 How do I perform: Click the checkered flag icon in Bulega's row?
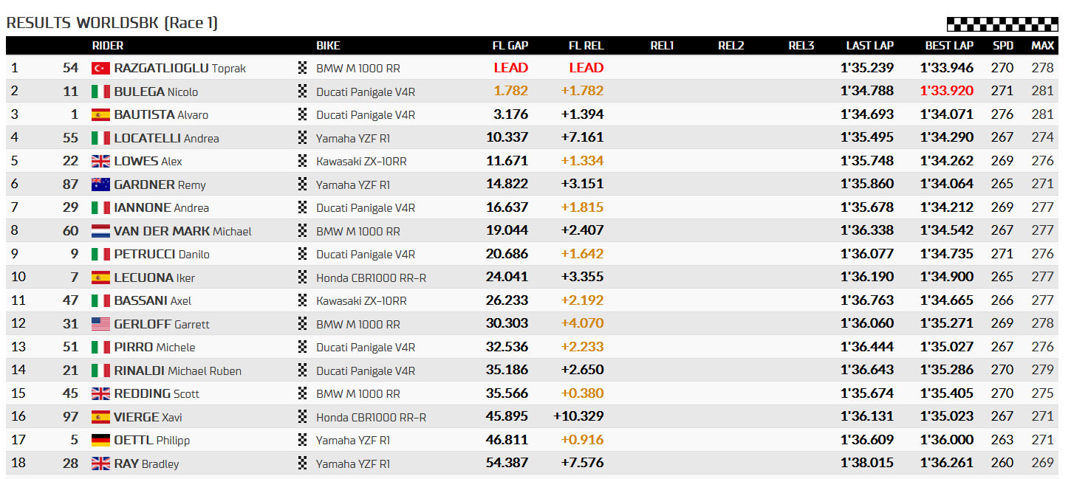point(302,92)
